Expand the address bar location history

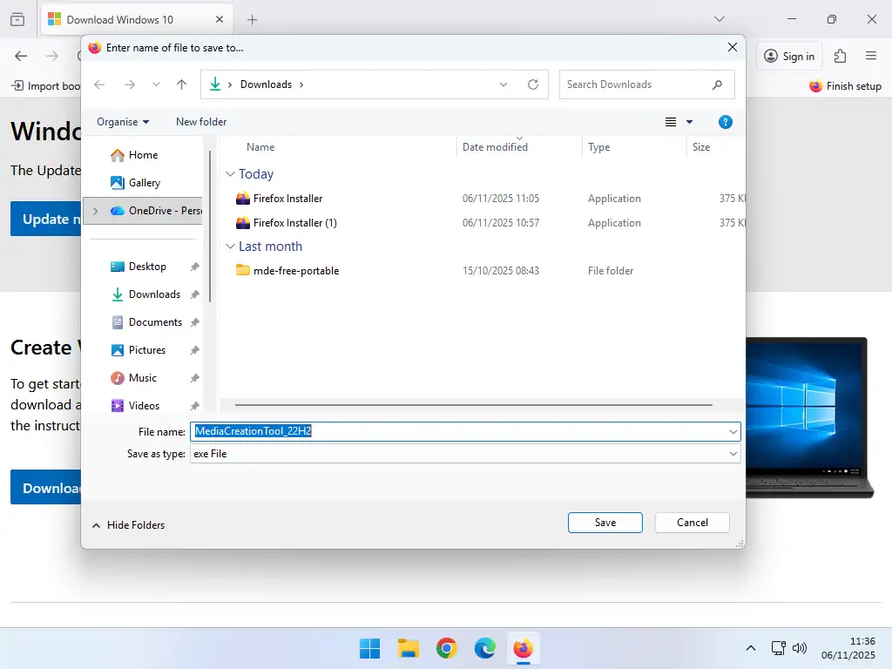(503, 84)
